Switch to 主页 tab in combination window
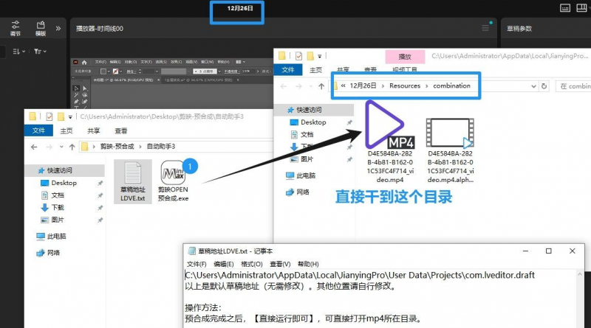 click(x=316, y=70)
